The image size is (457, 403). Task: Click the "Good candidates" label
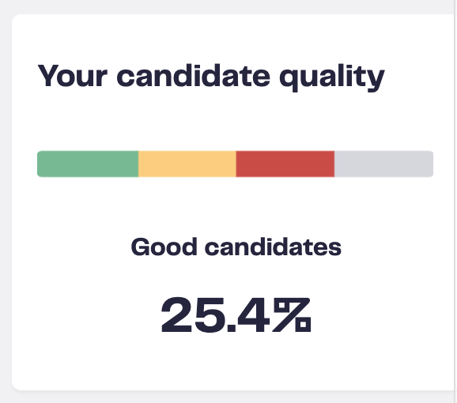click(x=236, y=247)
